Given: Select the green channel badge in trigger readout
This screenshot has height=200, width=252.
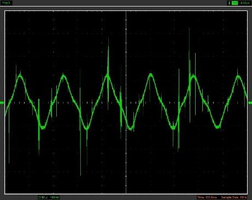Looking at the screenshot, I should 235,3.
